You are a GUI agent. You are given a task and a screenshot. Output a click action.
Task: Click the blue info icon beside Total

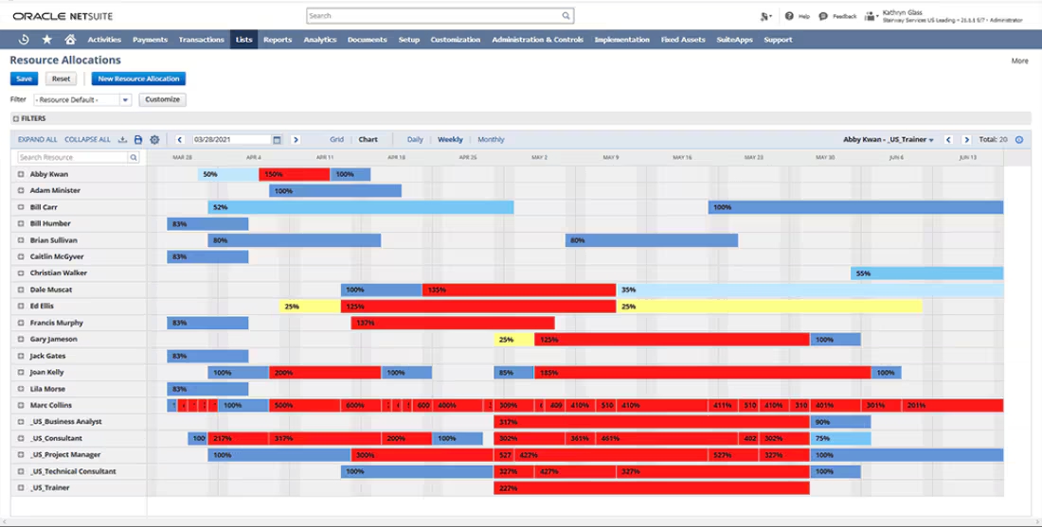1018,139
